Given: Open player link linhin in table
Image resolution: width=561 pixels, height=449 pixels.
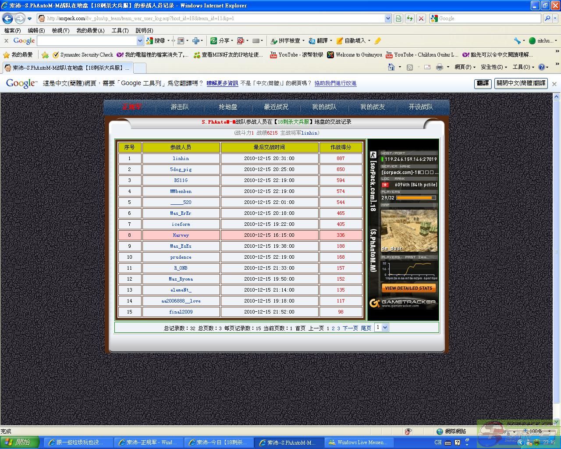Looking at the screenshot, I should [181, 158].
